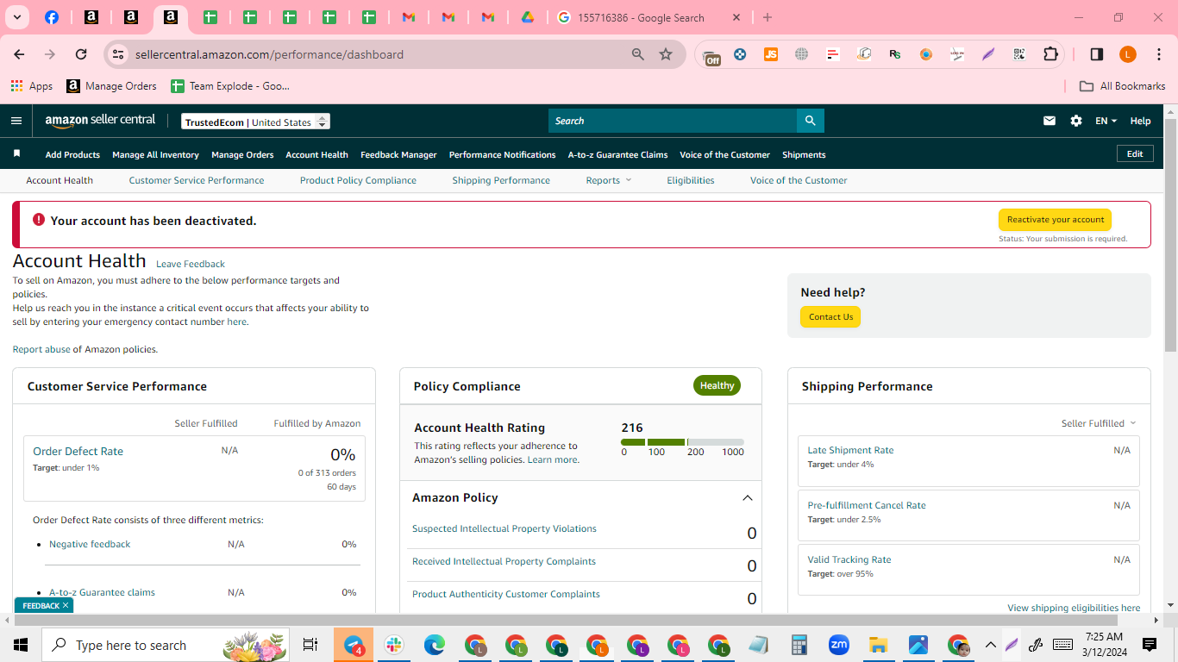Click the Contact Us button

click(x=830, y=317)
